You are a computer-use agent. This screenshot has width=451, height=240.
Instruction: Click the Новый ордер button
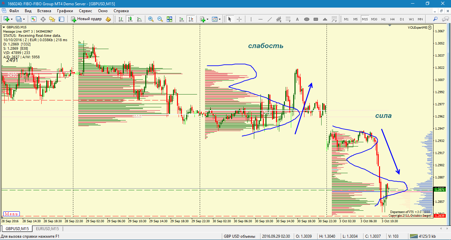tap(87, 19)
